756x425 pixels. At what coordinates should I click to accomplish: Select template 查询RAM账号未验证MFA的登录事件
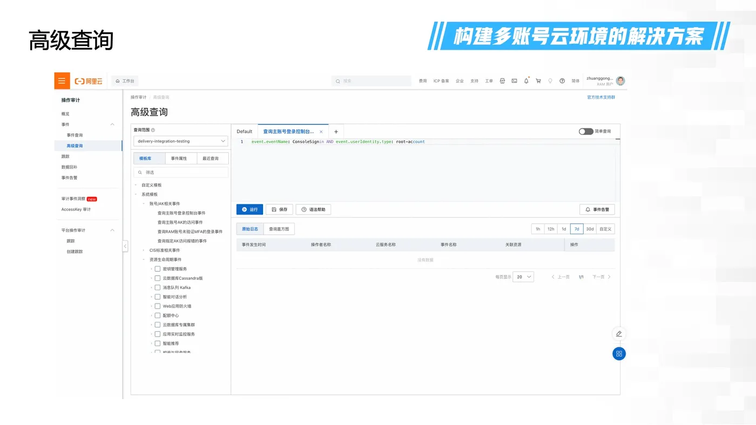tap(190, 231)
